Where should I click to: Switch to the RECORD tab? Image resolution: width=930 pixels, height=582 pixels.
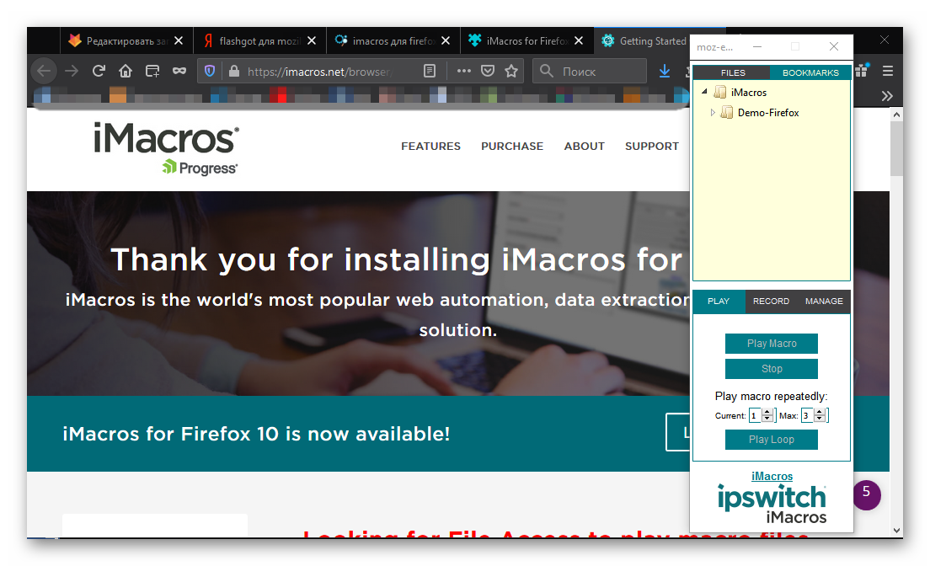771,302
